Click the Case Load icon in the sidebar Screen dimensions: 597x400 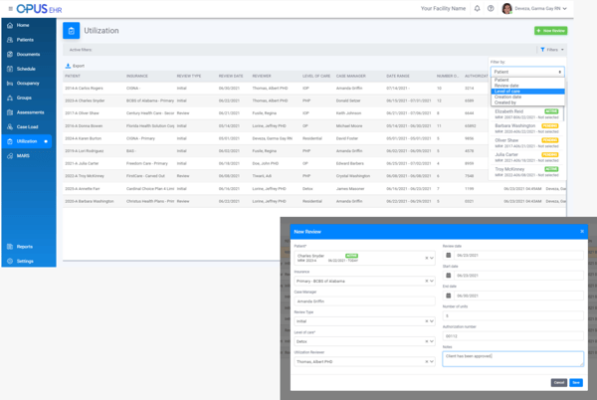tap(10, 126)
